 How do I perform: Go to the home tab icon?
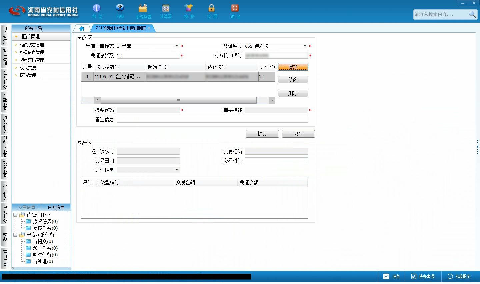pos(82,28)
